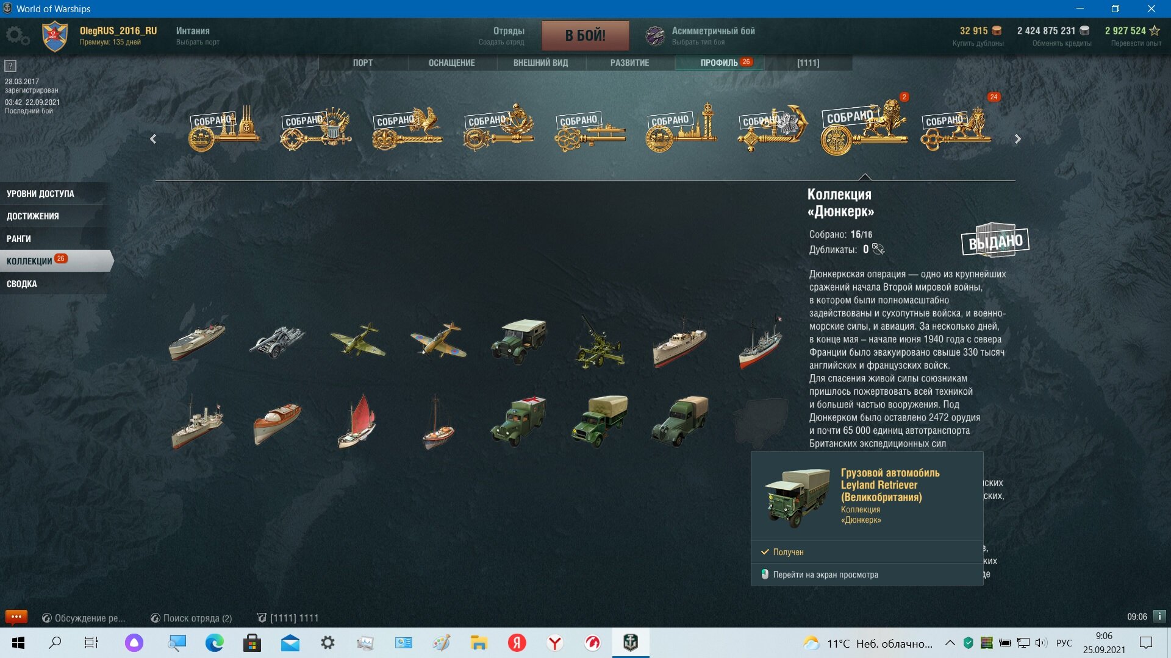The width and height of the screenshot is (1171, 658).
Task: Switch to the ПОРТ tab
Action: click(x=363, y=63)
